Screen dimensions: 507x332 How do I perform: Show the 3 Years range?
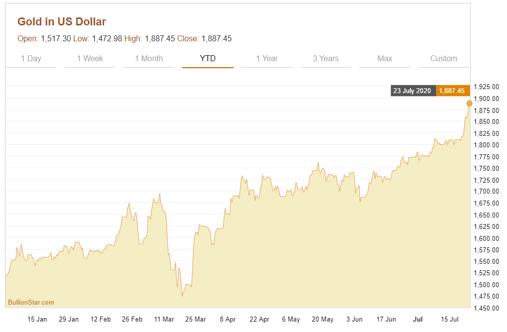click(325, 59)
